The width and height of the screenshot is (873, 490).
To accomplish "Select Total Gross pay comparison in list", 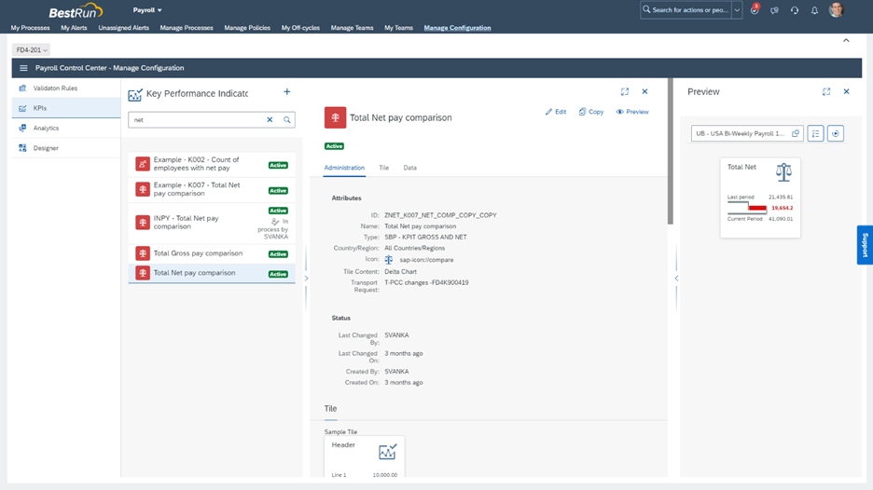I will tap(198, 253).
